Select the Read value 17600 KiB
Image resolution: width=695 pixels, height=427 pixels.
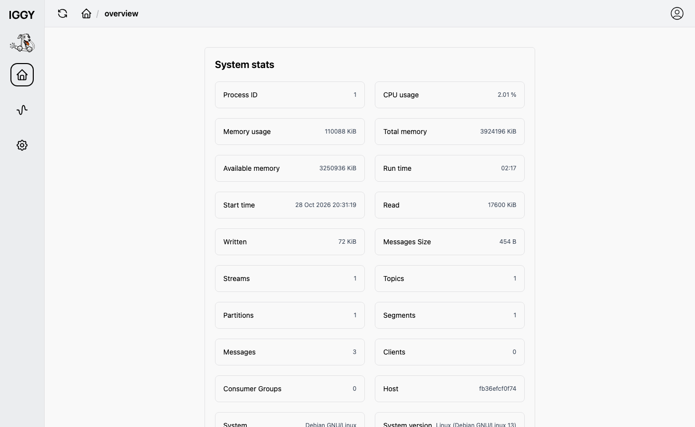coord(502,205)
